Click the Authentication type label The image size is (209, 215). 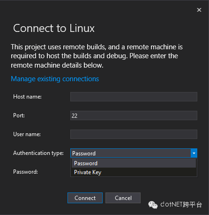(x=38, y=153)
